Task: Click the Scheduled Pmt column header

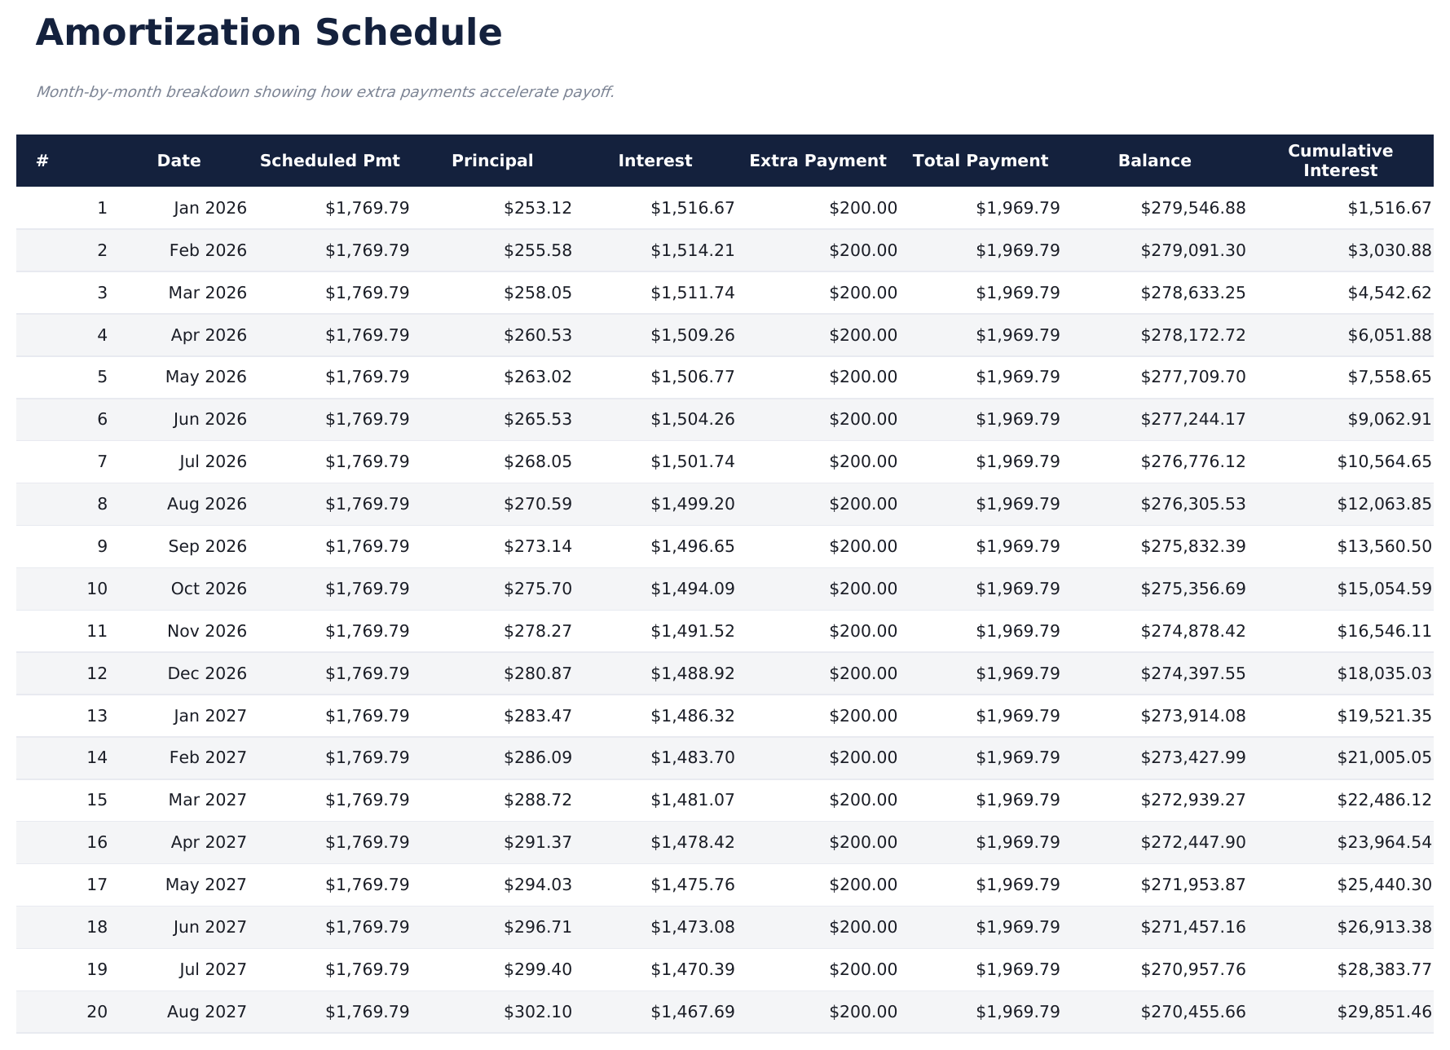Action: (x=329, y=161)
